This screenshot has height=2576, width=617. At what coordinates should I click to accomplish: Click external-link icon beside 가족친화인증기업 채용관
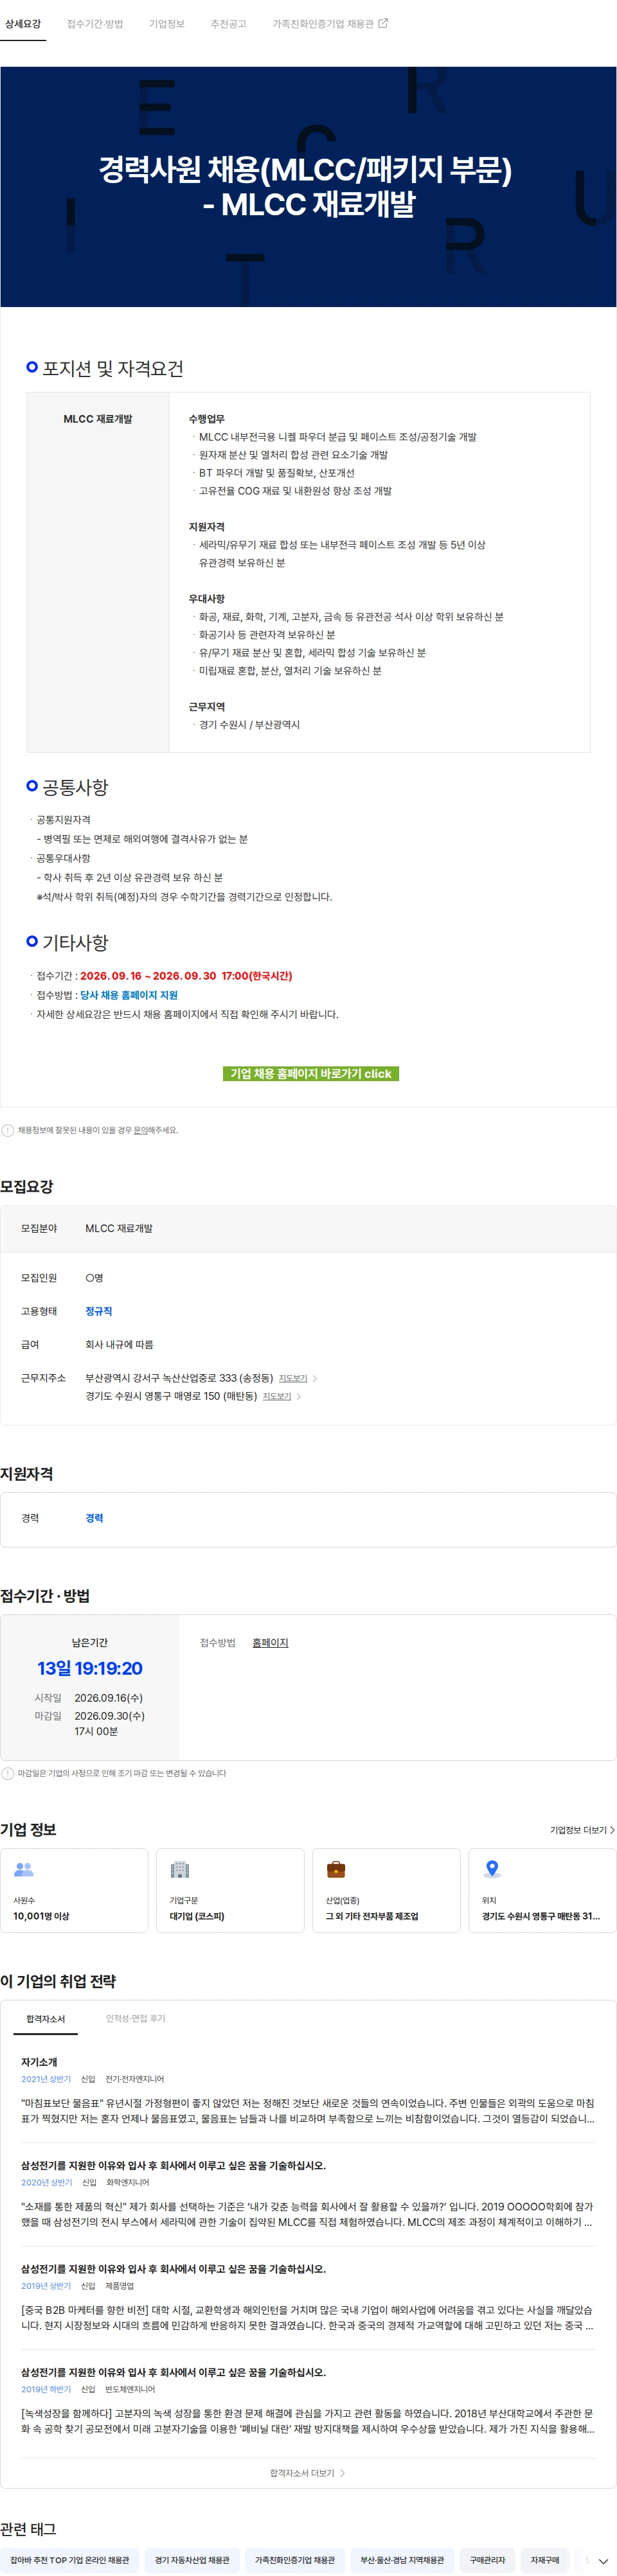(383, 23)
